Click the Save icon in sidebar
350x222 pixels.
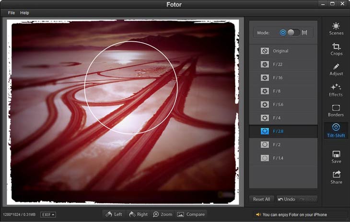[x=336, y=157]
